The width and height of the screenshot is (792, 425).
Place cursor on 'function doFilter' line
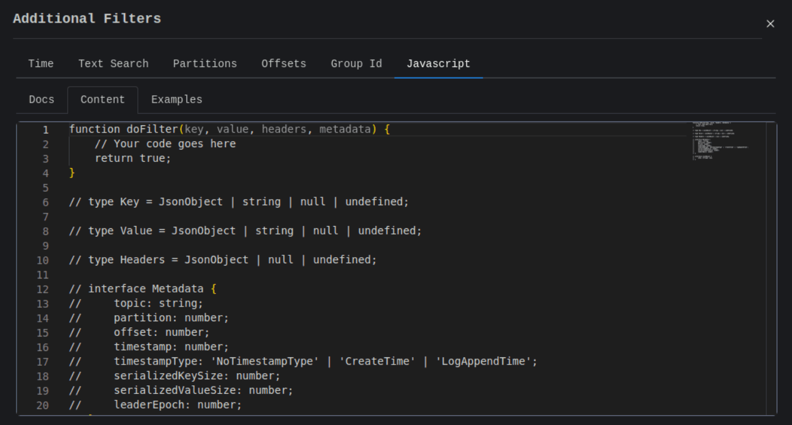click(229, 129)
